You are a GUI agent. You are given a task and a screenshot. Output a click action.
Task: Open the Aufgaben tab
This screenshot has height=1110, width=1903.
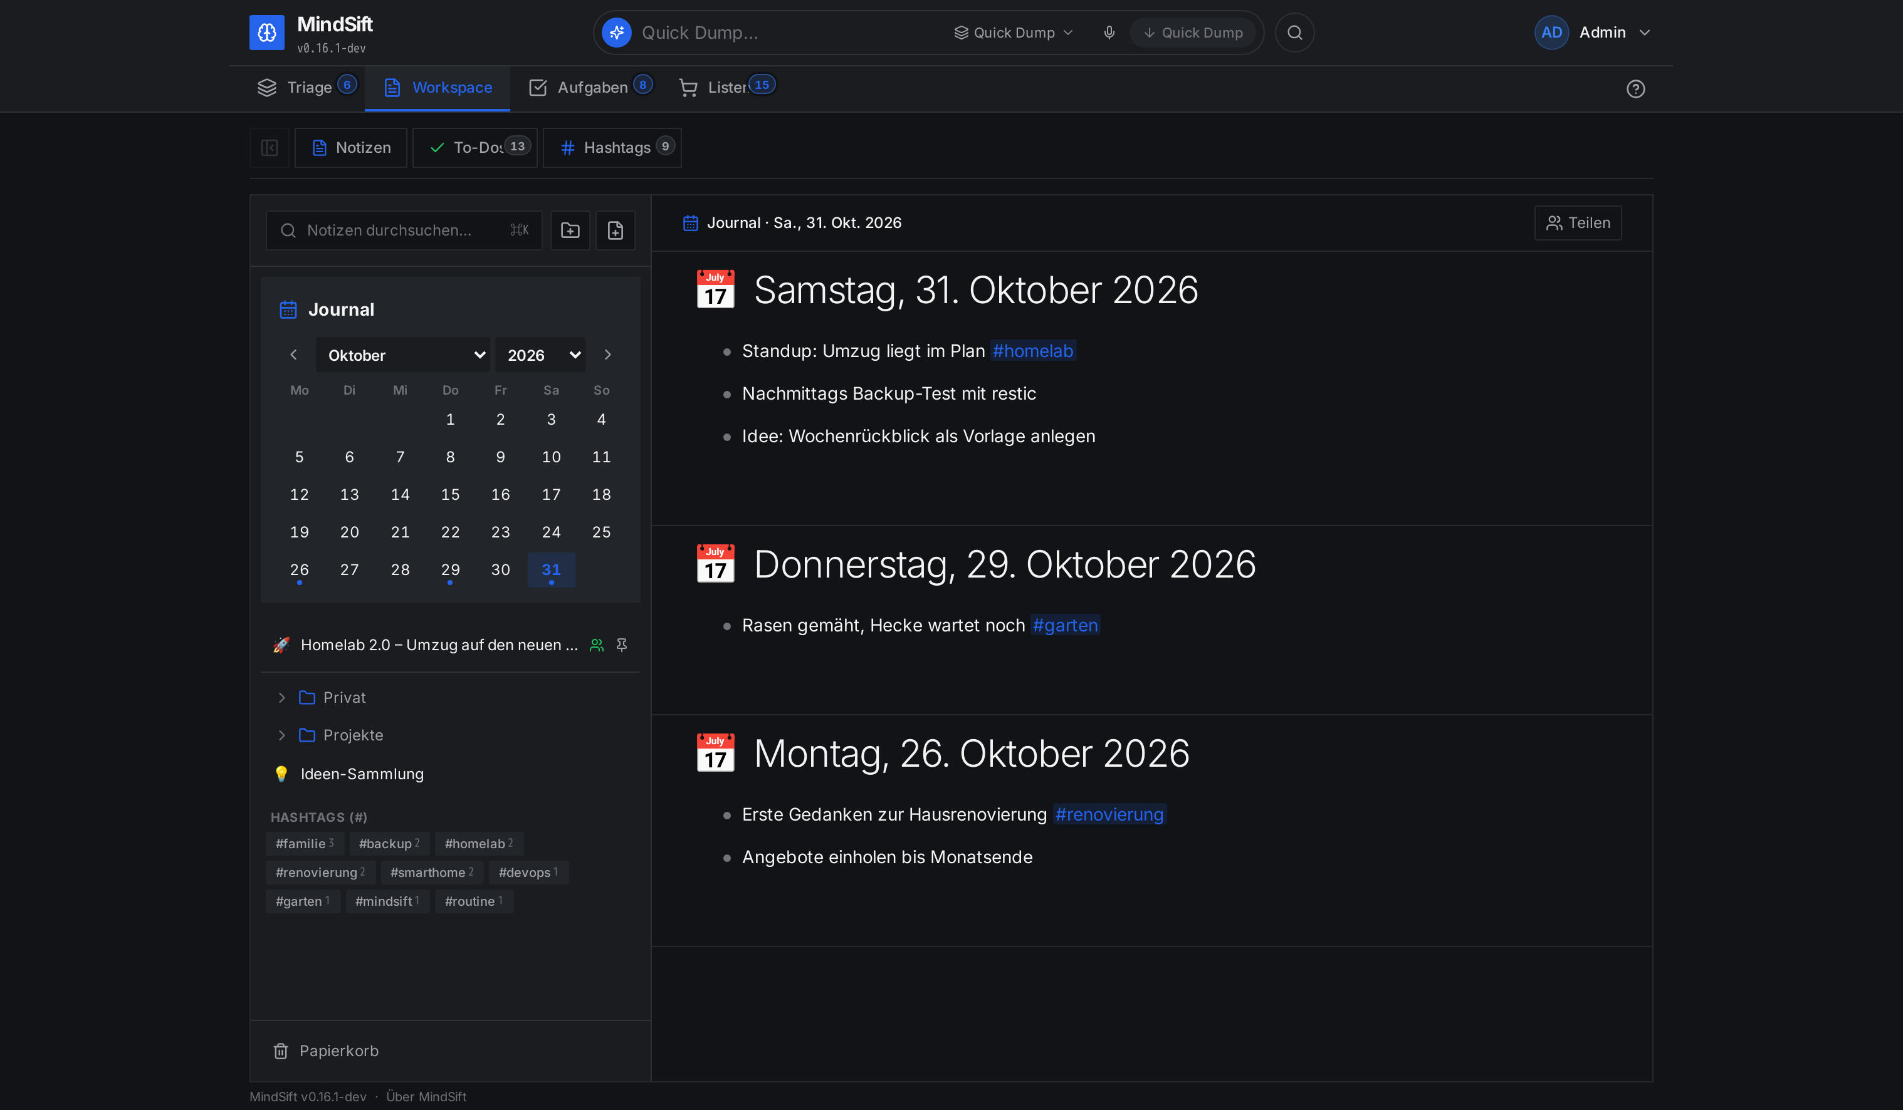[x=590, y=88]
